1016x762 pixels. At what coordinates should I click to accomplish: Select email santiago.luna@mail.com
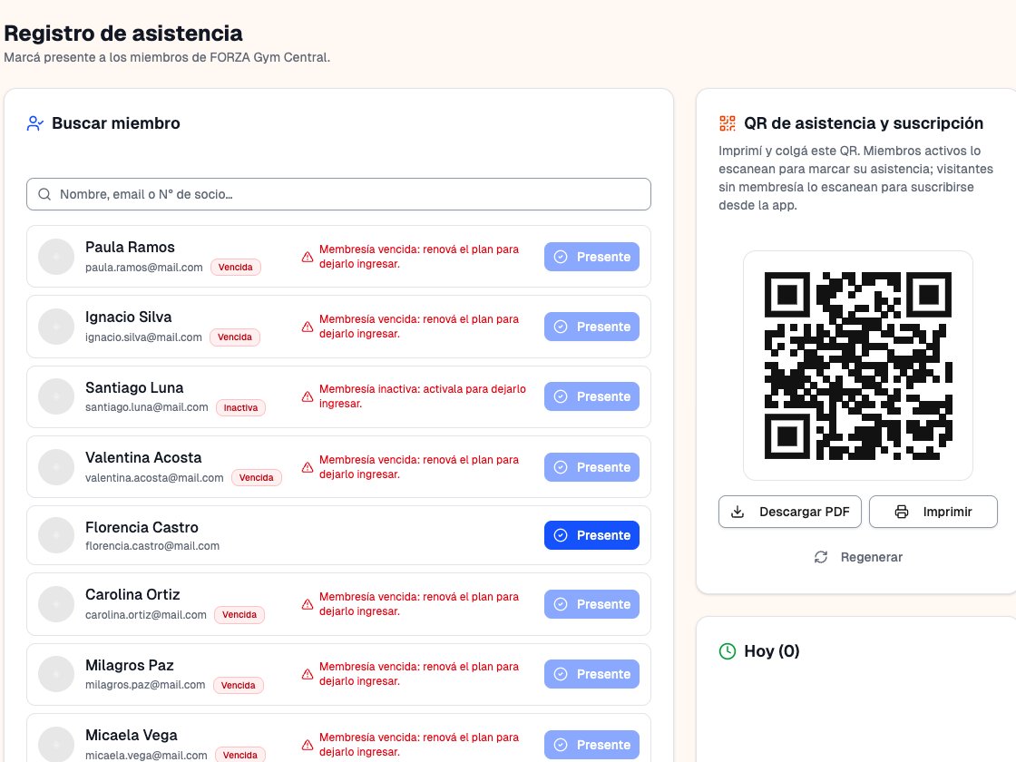click(x=147, y=407)
